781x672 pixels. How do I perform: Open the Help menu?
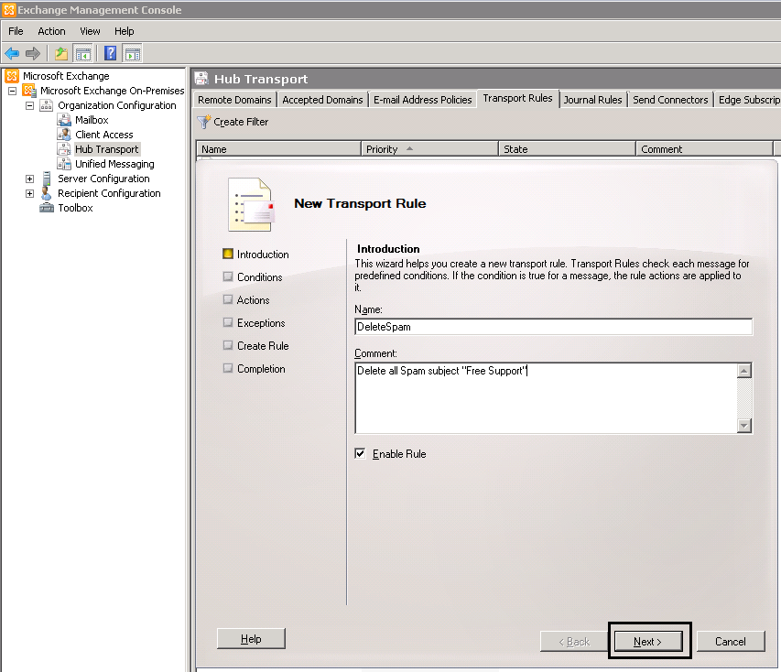(x=124, y=31)
